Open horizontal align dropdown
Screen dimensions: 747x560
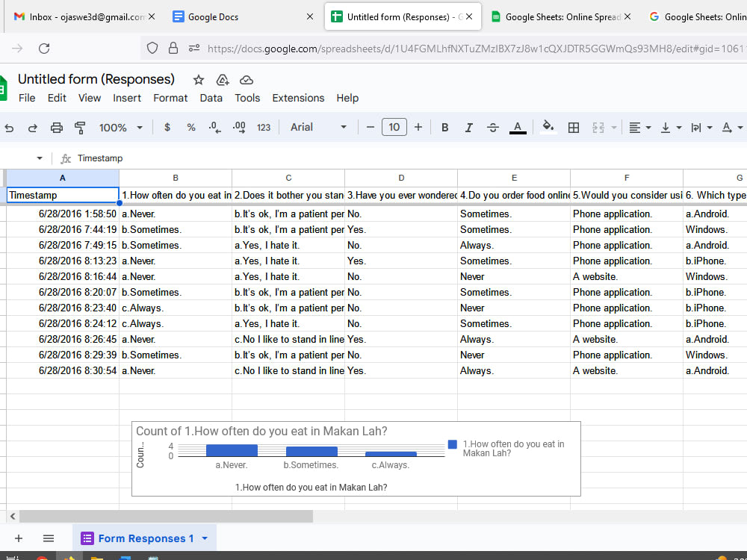coord(640,128)
